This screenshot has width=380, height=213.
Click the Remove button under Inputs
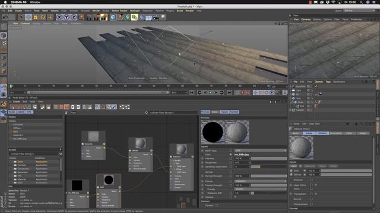coord(309,166)
